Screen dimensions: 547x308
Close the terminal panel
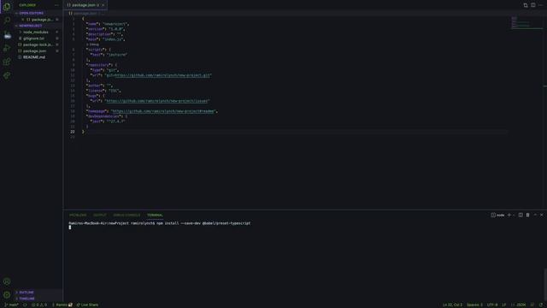541,215
